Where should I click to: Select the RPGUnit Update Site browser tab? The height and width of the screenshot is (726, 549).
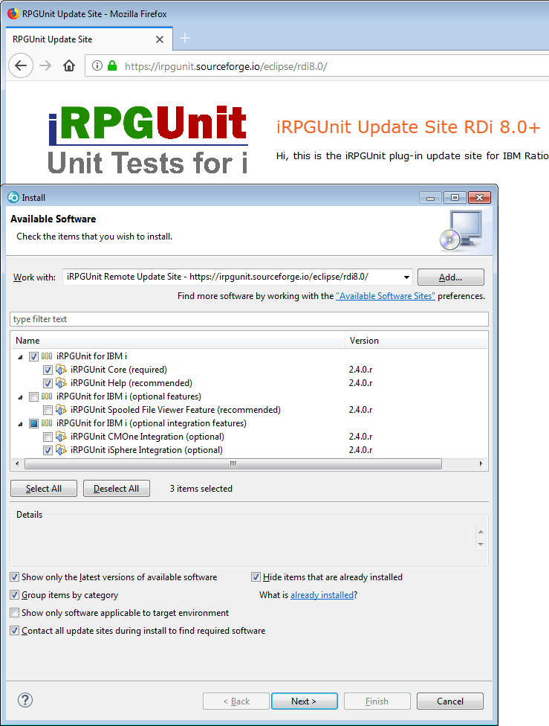[89, 39]
